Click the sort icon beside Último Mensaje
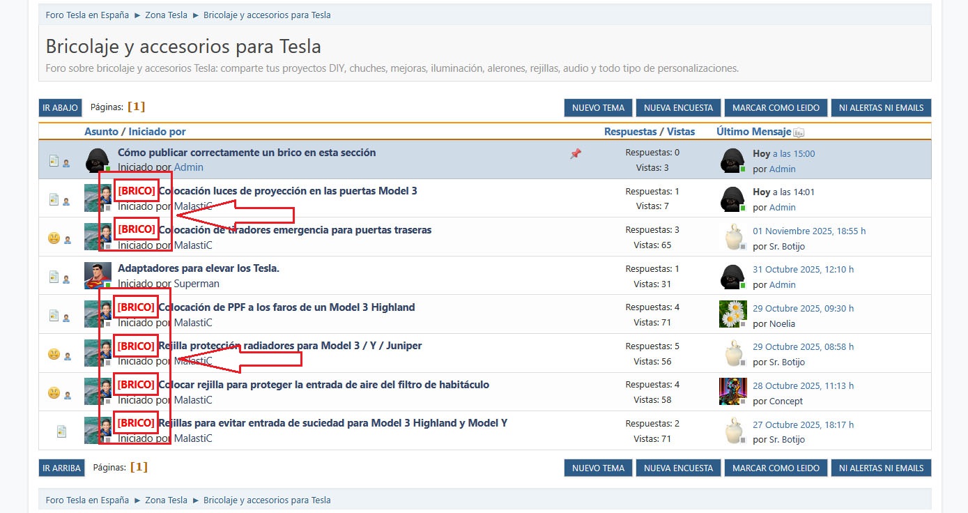The image size is (968, 513). [799, 132]
